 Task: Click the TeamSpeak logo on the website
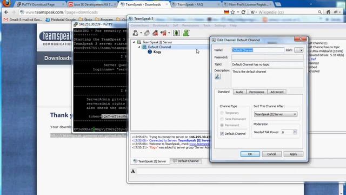(x=55, y=38)
